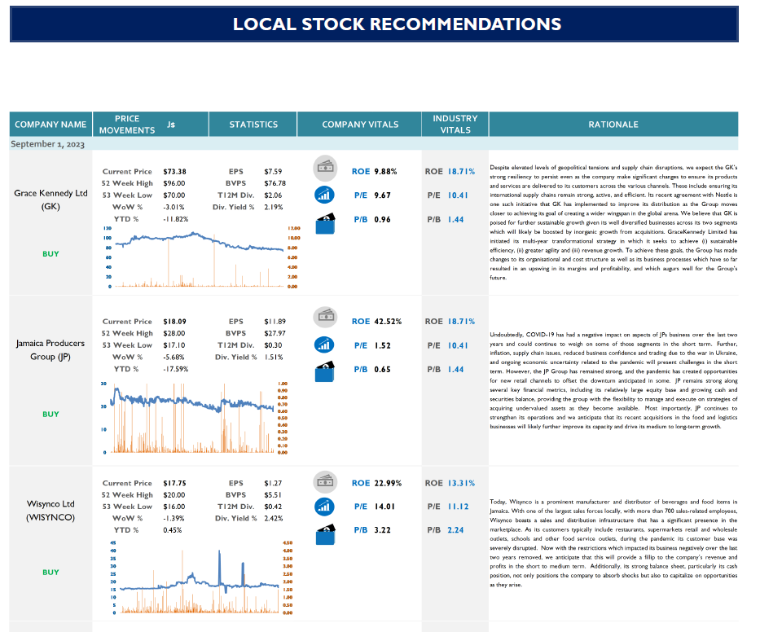Select Jamaica Producers' current price '$18.09'
The height and width of the screenshot is (632, 760).
(174, 322)
